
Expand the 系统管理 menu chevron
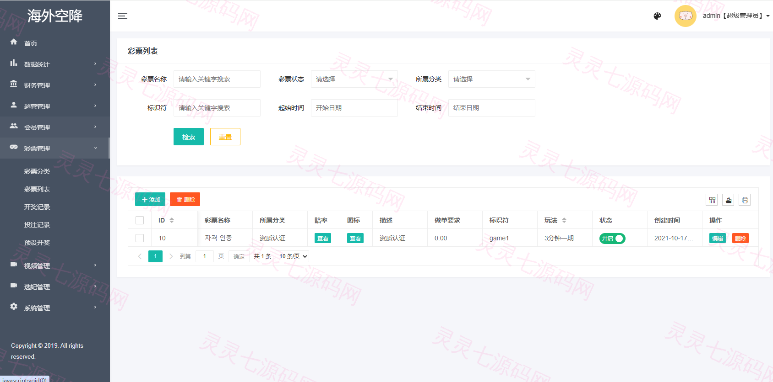click(x=95, y=307)
